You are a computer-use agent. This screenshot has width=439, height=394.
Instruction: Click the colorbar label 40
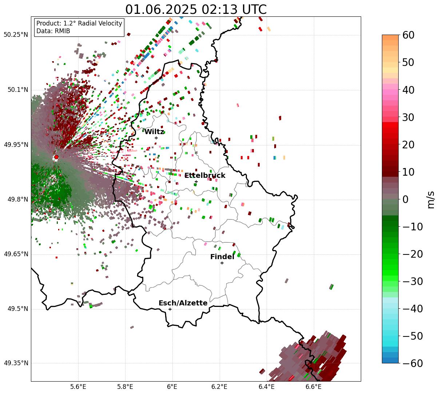(x=408, y=90)
